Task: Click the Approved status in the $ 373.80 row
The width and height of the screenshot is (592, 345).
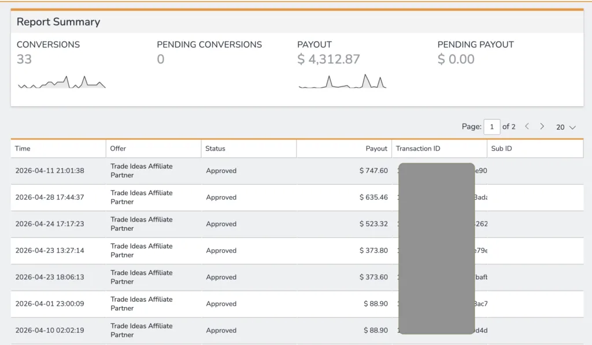Action: click(x=221, y=250)
